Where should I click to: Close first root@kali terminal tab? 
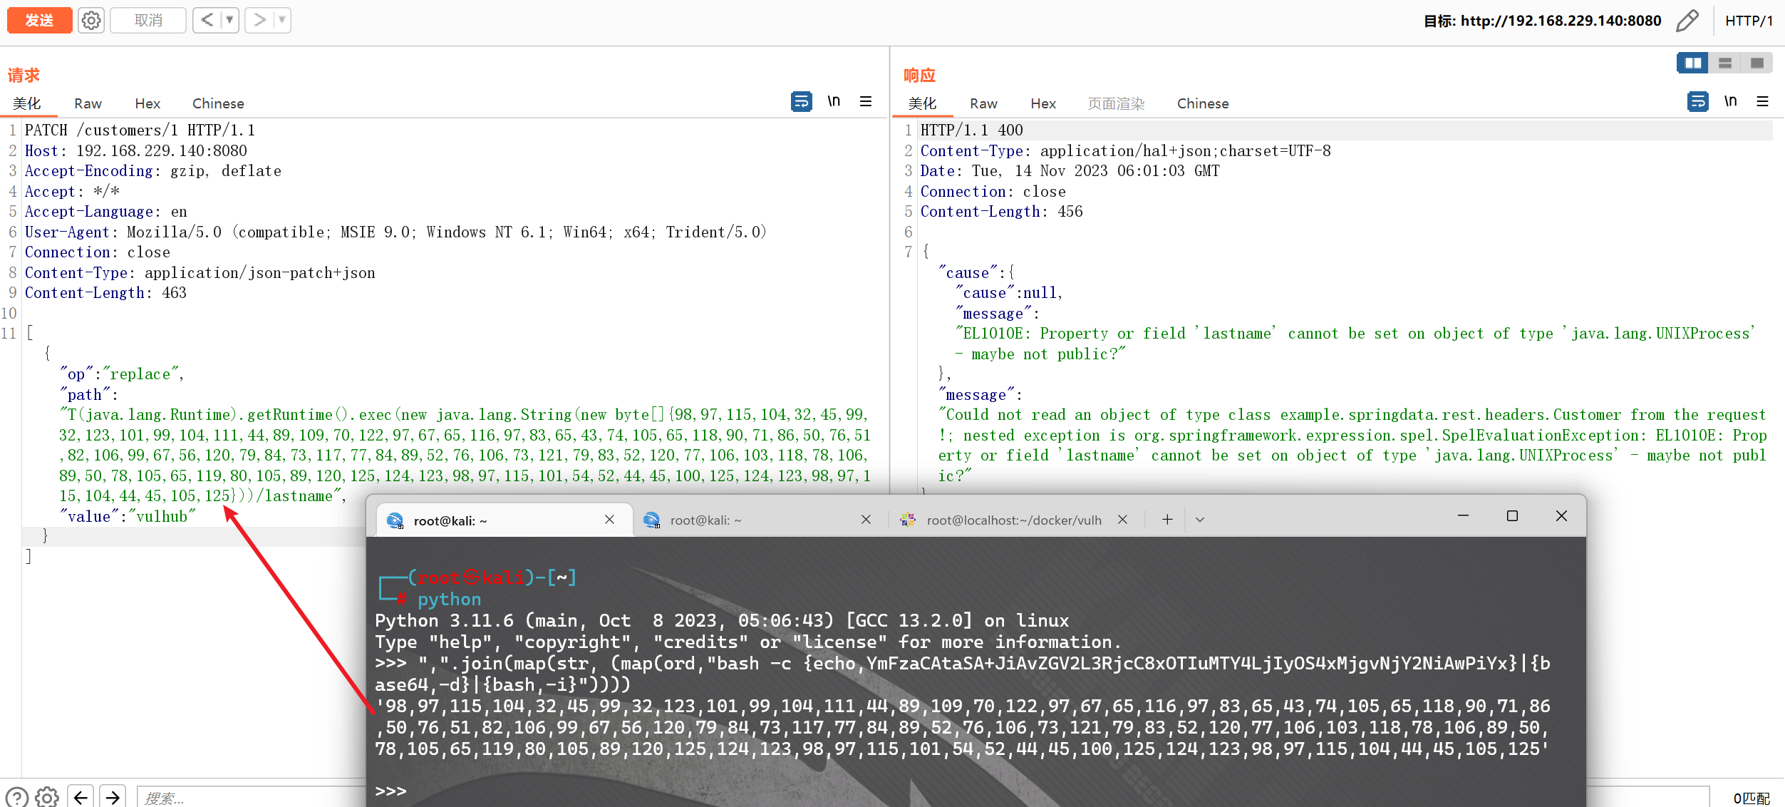tap(610, 520)
